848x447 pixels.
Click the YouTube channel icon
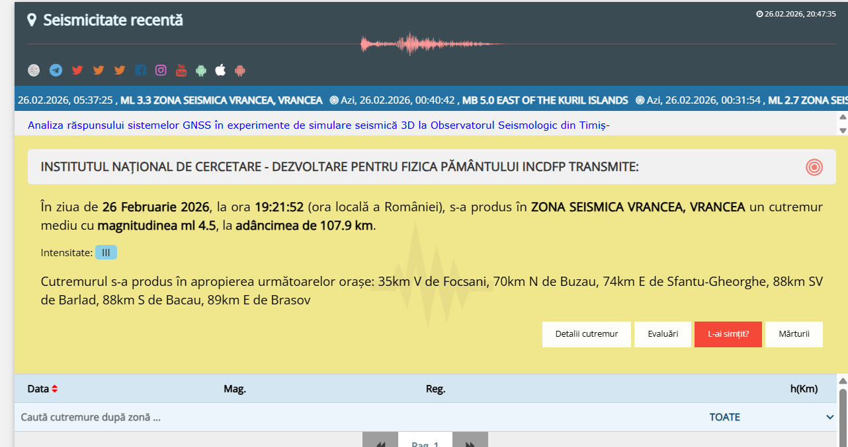coord(181,70)
